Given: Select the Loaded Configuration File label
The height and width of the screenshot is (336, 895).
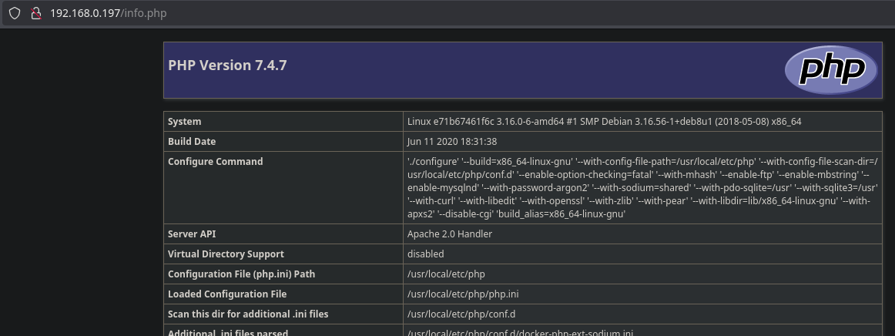Looking at the screenshot, I should tap(227, 294).
